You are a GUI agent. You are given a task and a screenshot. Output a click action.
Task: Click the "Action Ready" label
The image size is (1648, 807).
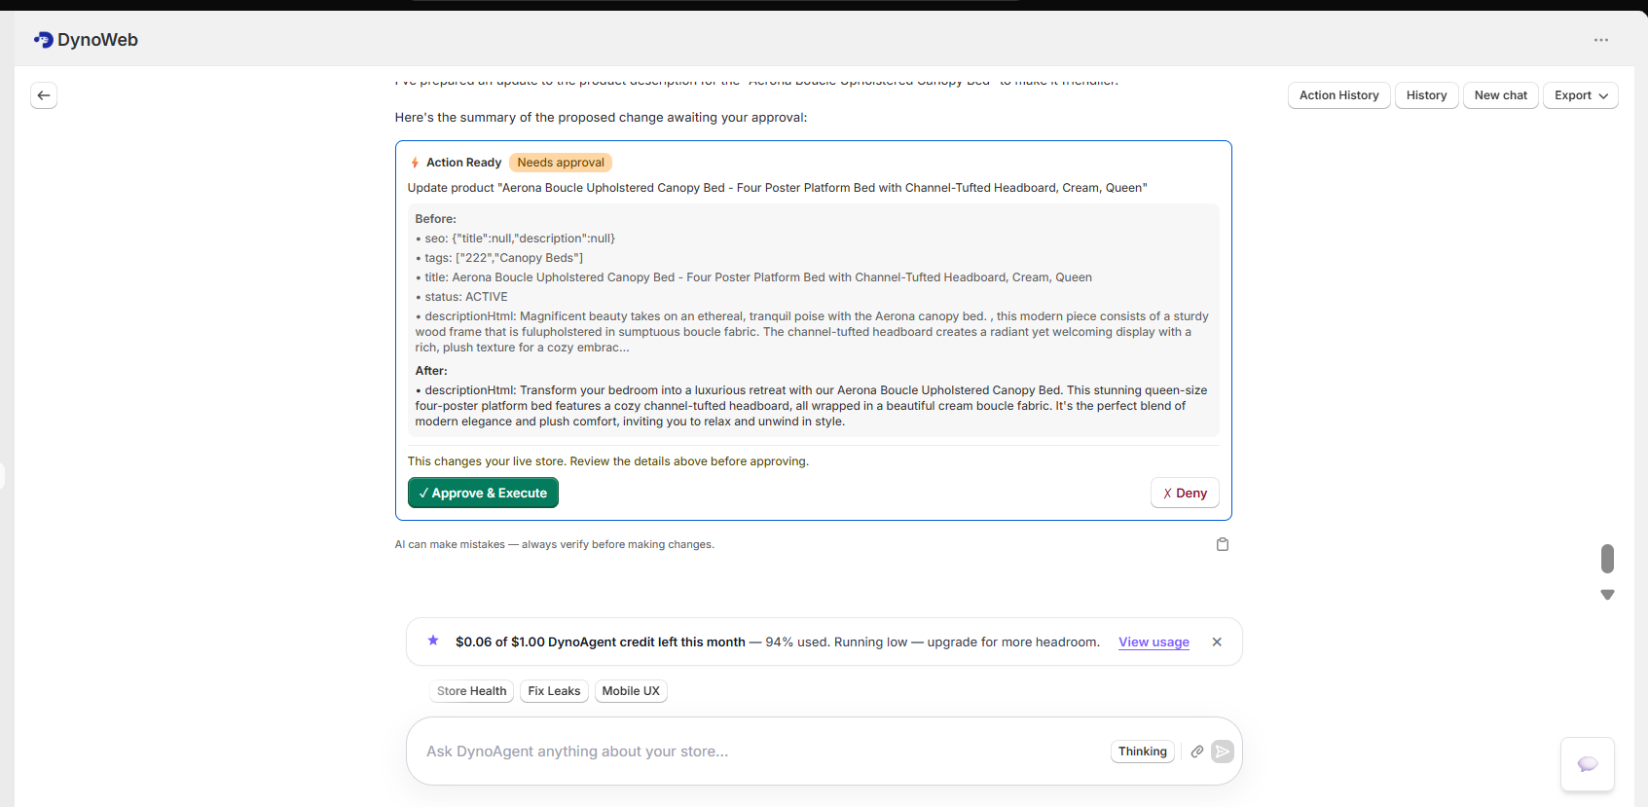(463, 163)
